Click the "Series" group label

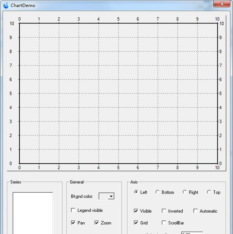(16, 182)
